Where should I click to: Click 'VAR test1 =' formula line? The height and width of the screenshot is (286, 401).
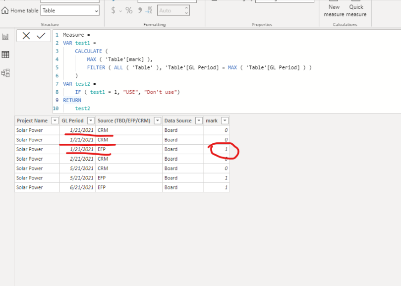(79, 43)
